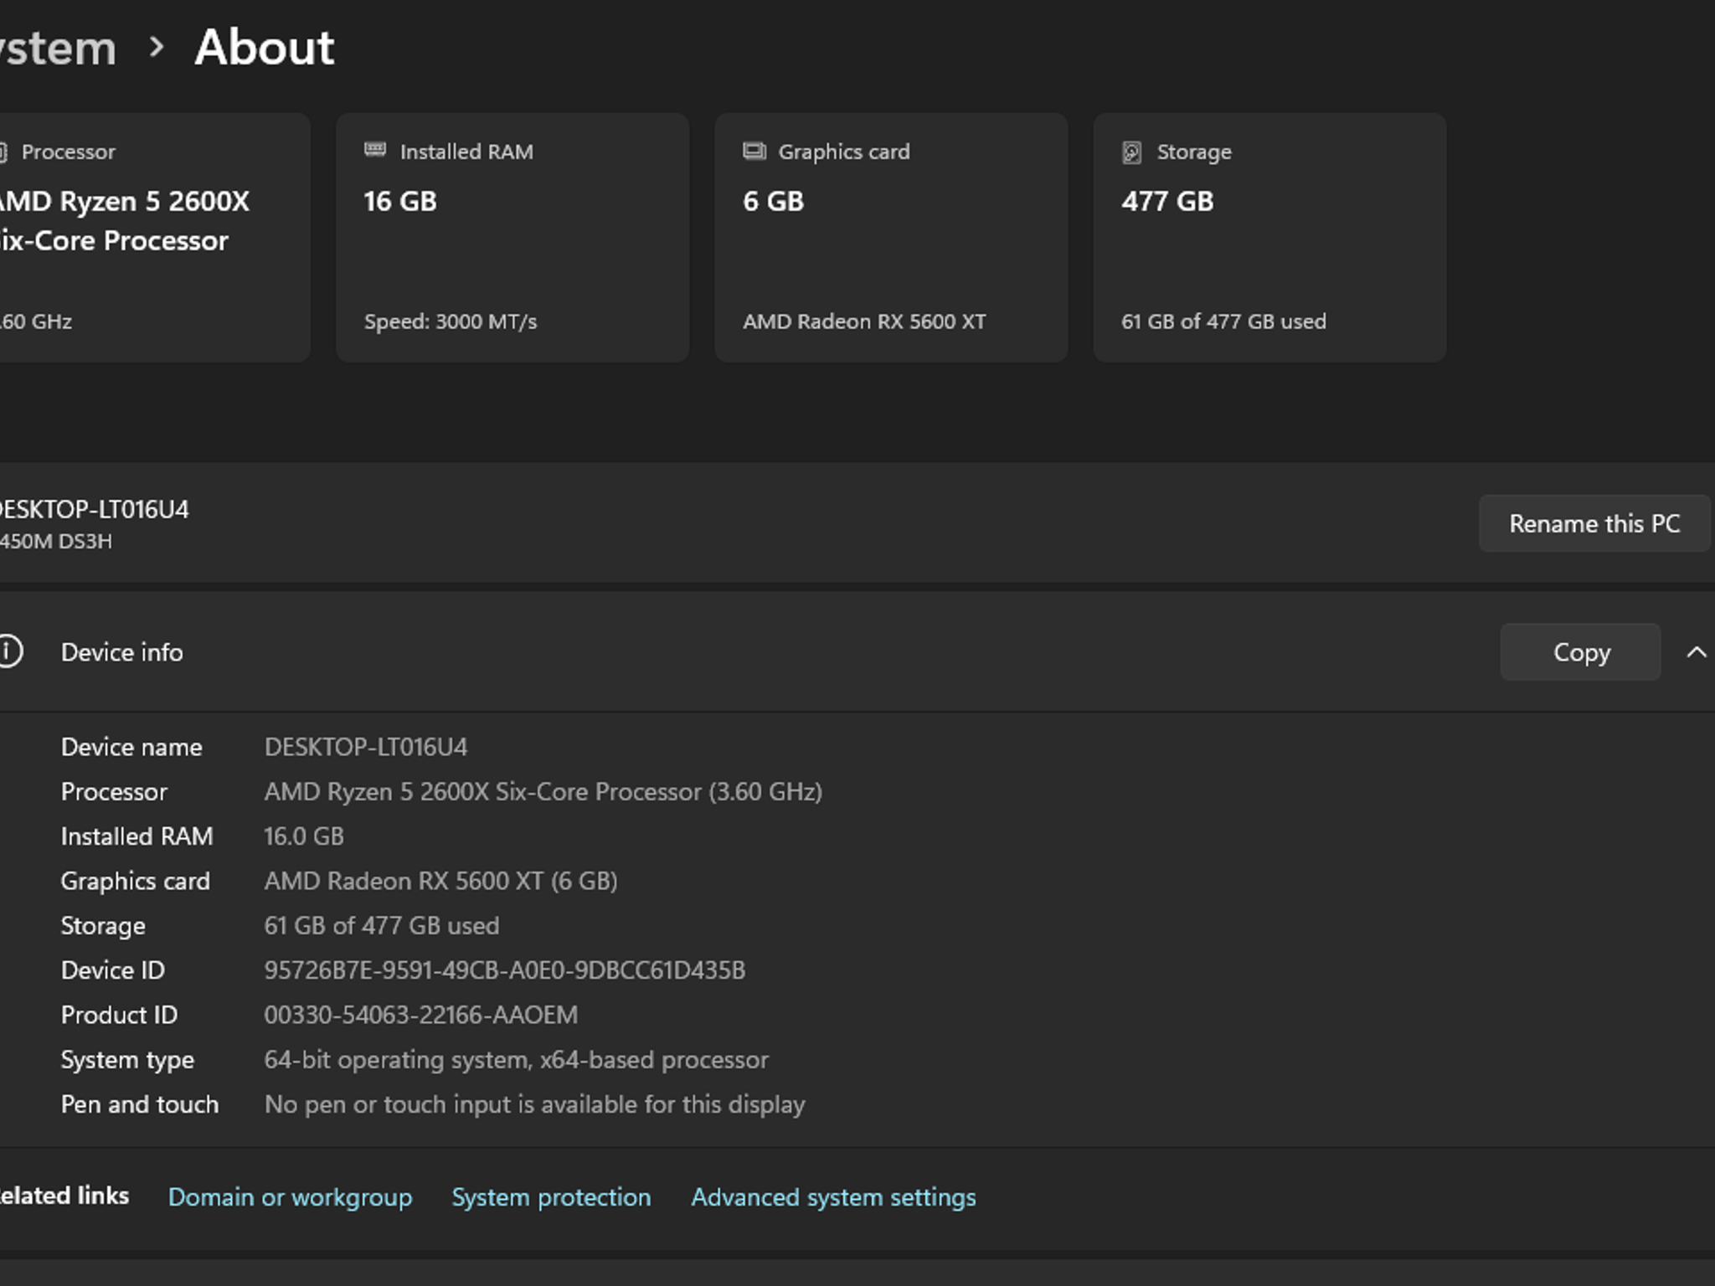
Task: Click System type 64-bit value
Action: (516, 1060)
